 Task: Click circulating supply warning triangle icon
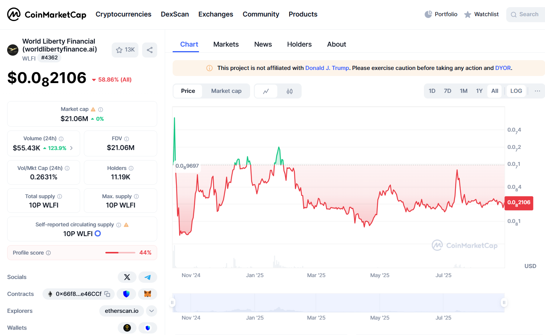[126, 225]
